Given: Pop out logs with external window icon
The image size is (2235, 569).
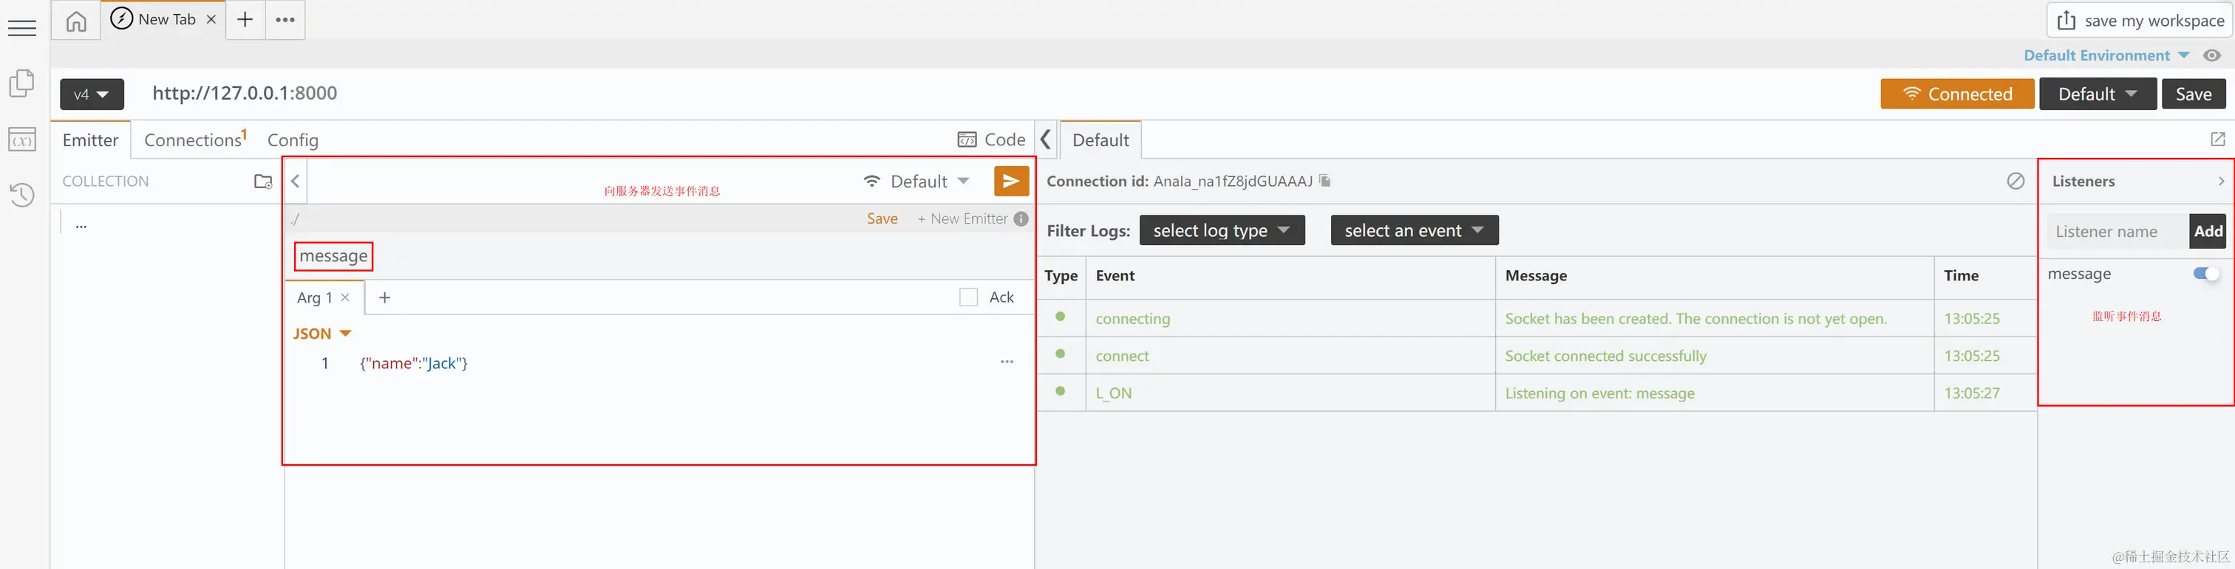Looking at the screenshot, I should click(2218, 139).
